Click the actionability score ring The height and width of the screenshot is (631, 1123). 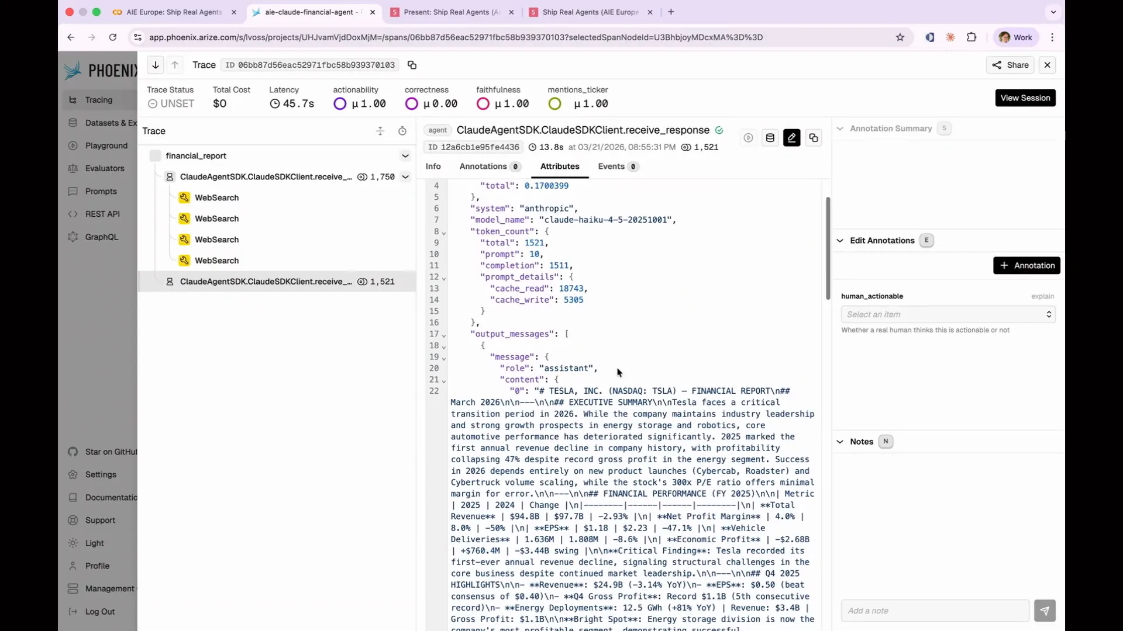(x=340, y=104)
